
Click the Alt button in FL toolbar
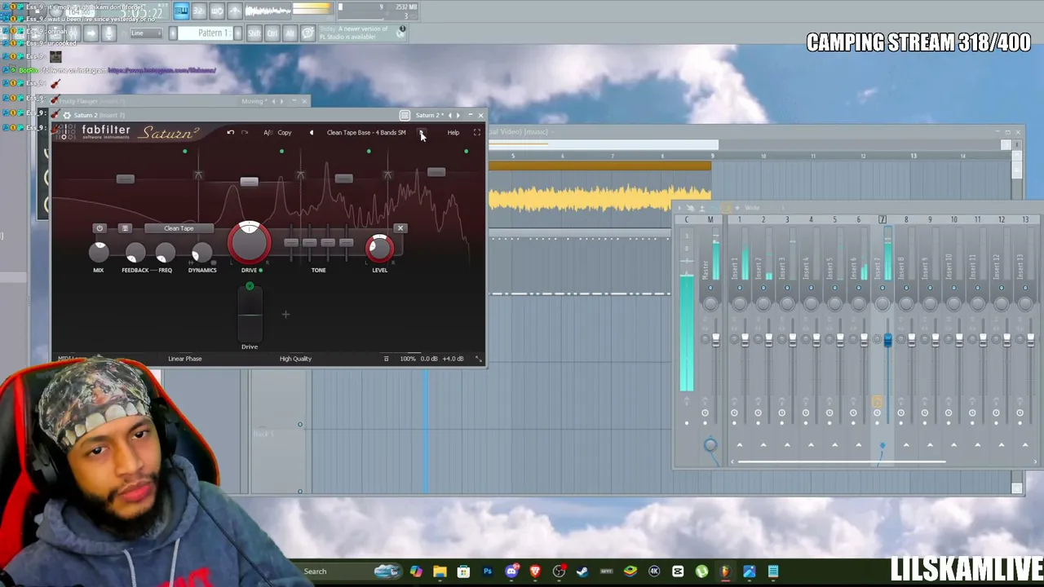(290, 33)
